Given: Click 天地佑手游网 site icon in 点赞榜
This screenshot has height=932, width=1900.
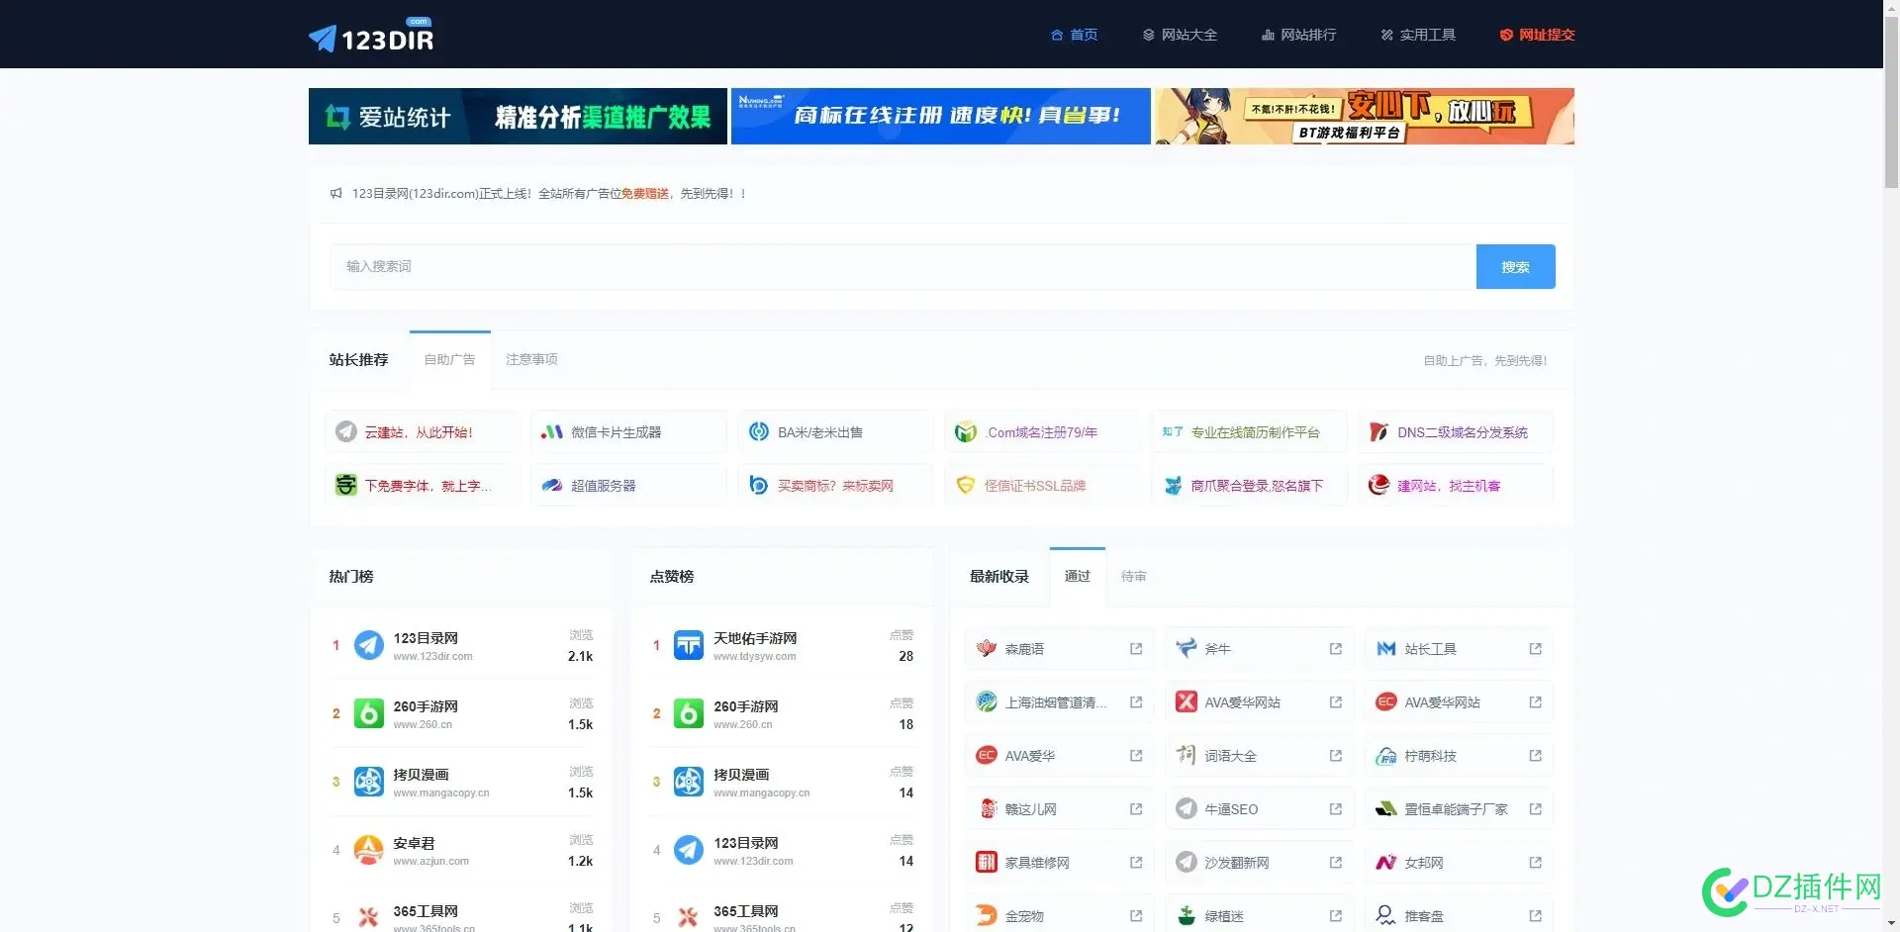Looking at the screenshot, I should (x=689, y=646).
